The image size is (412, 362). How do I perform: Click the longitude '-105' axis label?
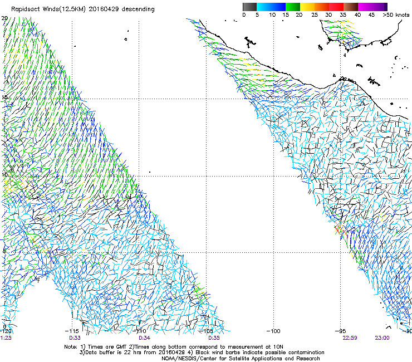point(206,331)
